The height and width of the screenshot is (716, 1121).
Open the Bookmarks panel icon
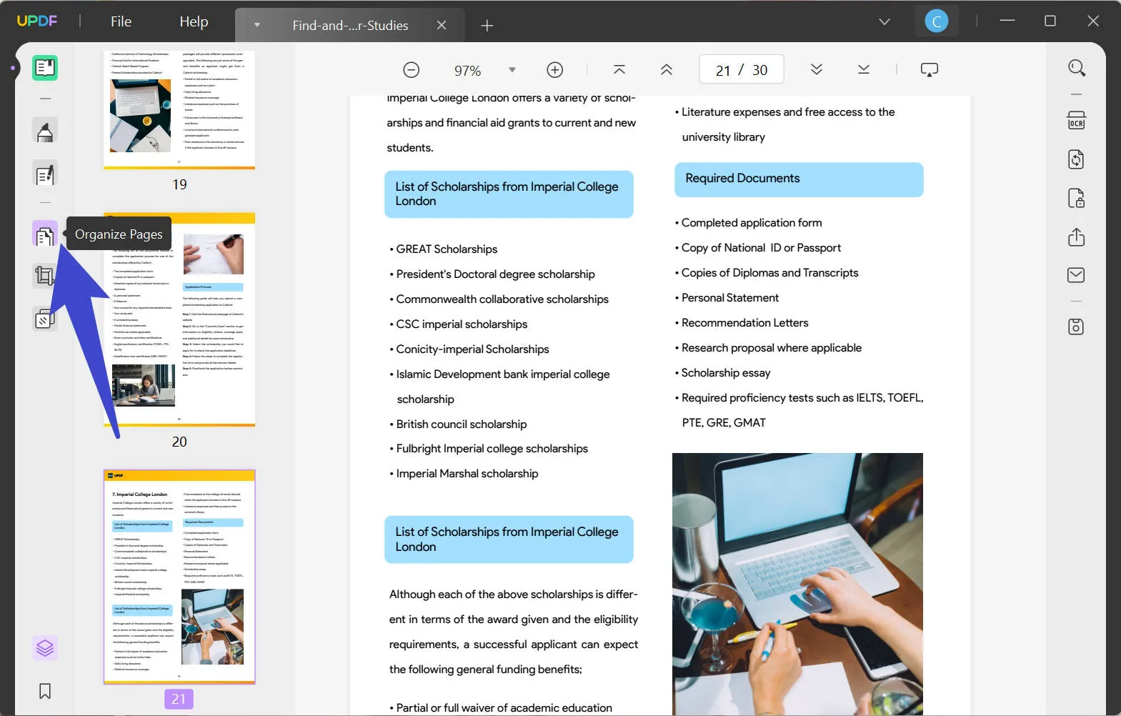(x=45, y=691)
